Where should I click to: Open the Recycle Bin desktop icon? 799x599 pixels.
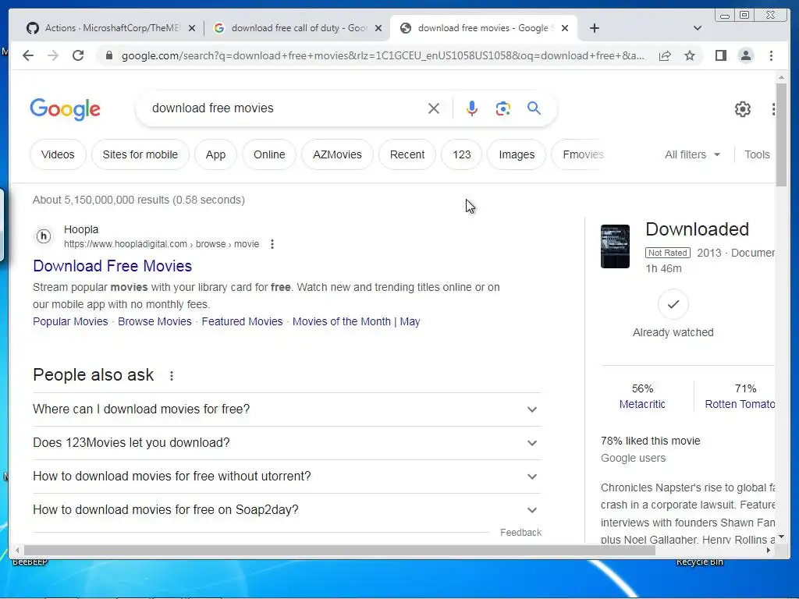(700, 562)
